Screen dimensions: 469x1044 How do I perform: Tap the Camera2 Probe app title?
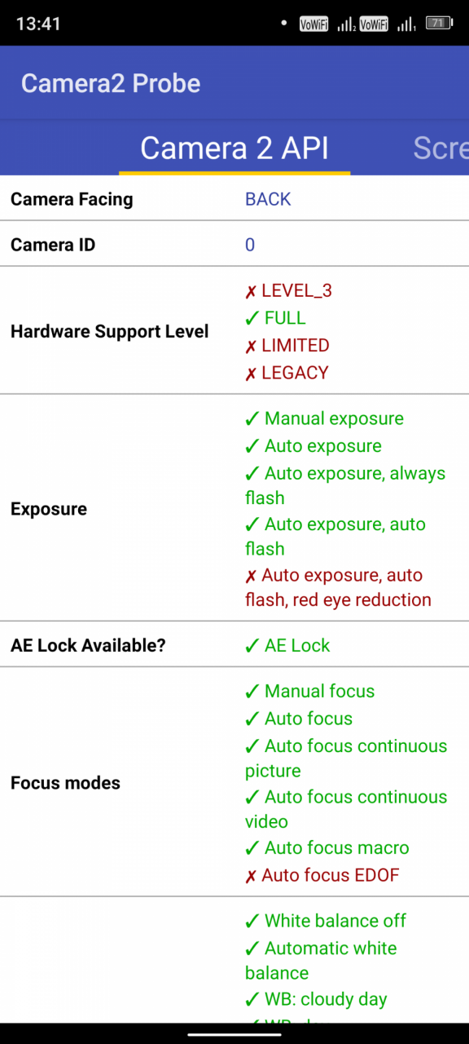111,83
